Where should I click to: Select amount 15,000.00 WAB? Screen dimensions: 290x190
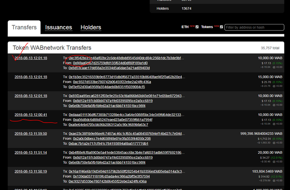coord(270,77)
